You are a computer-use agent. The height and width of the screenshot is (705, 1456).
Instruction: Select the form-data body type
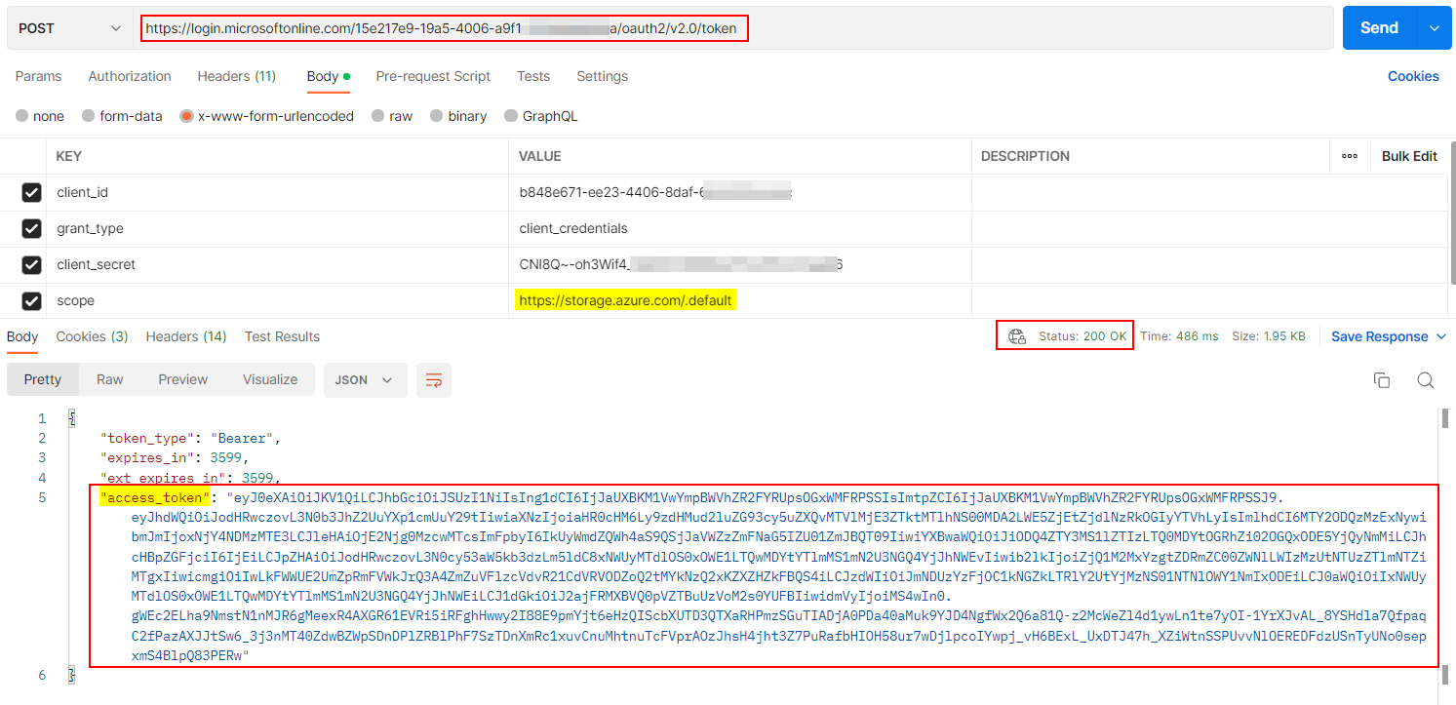click(122, 116)
